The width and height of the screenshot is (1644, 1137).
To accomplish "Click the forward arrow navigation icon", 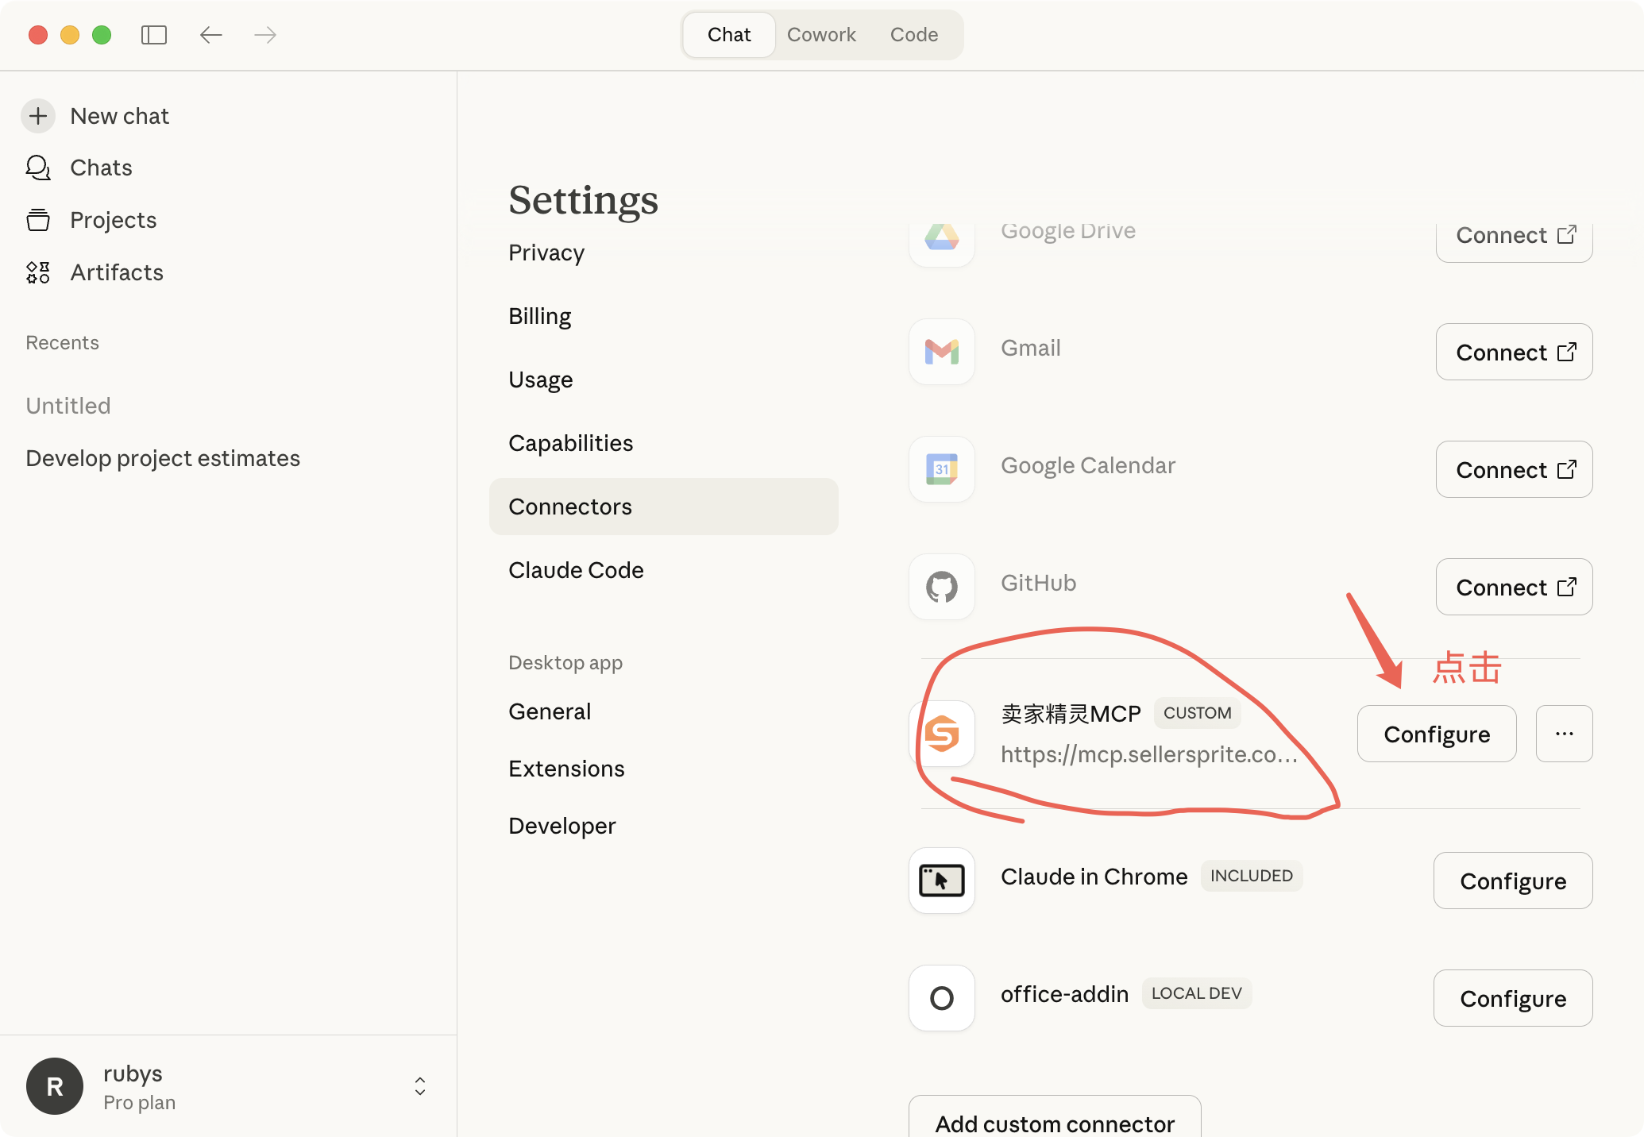I will point(265,35).
